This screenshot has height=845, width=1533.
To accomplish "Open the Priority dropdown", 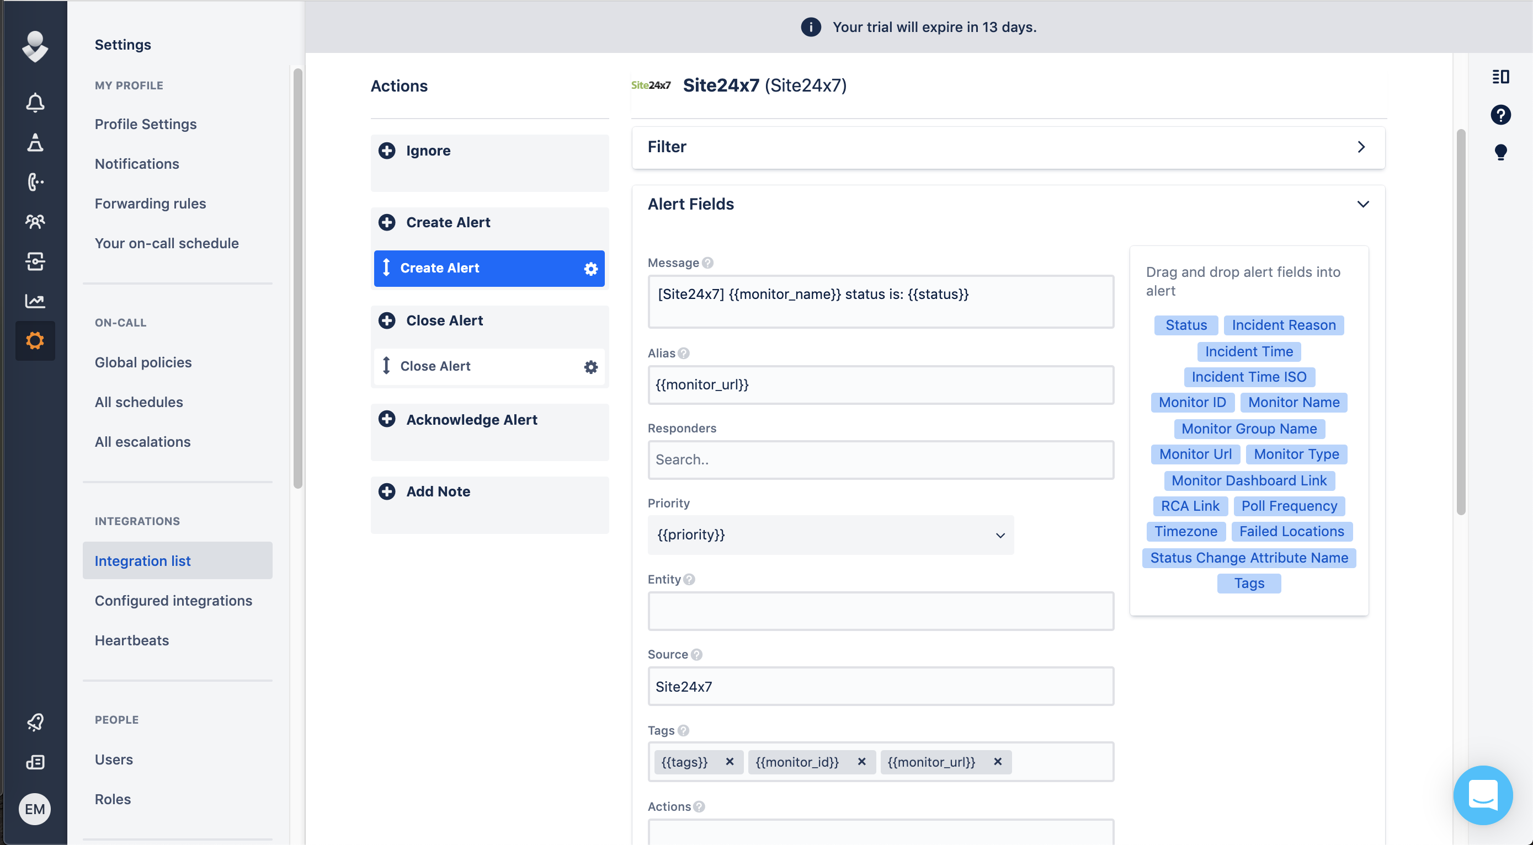I will click(830, 534).
